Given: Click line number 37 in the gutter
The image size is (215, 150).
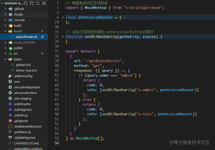Looking at the screenshot, I should (57, 51).
